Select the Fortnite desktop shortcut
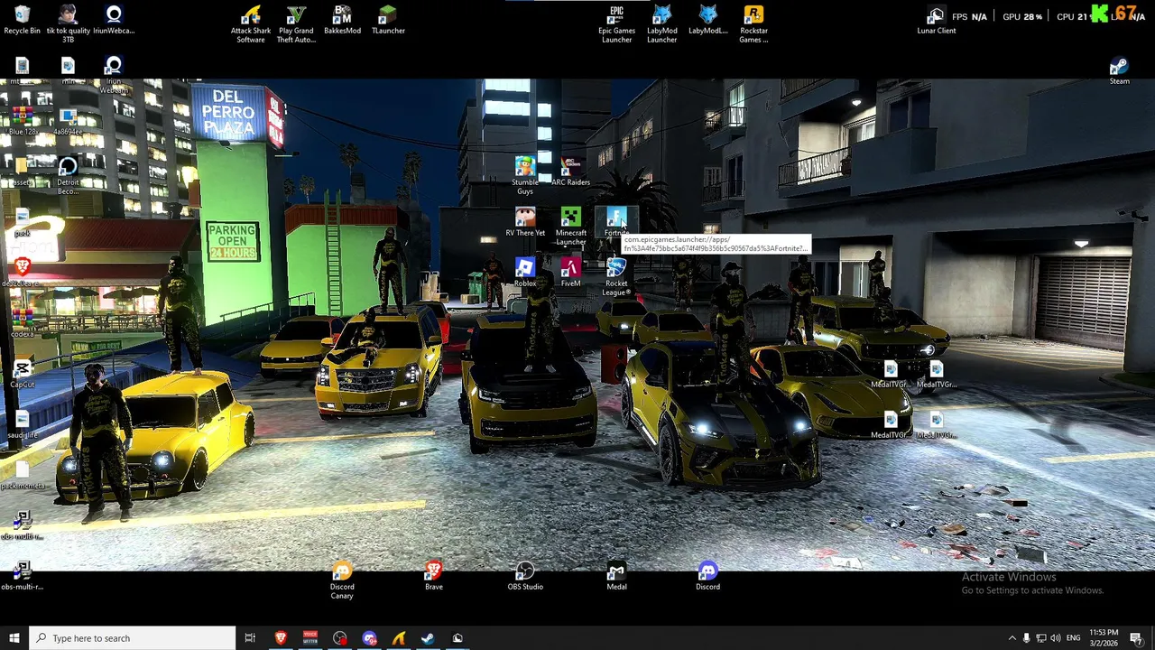 616,222
